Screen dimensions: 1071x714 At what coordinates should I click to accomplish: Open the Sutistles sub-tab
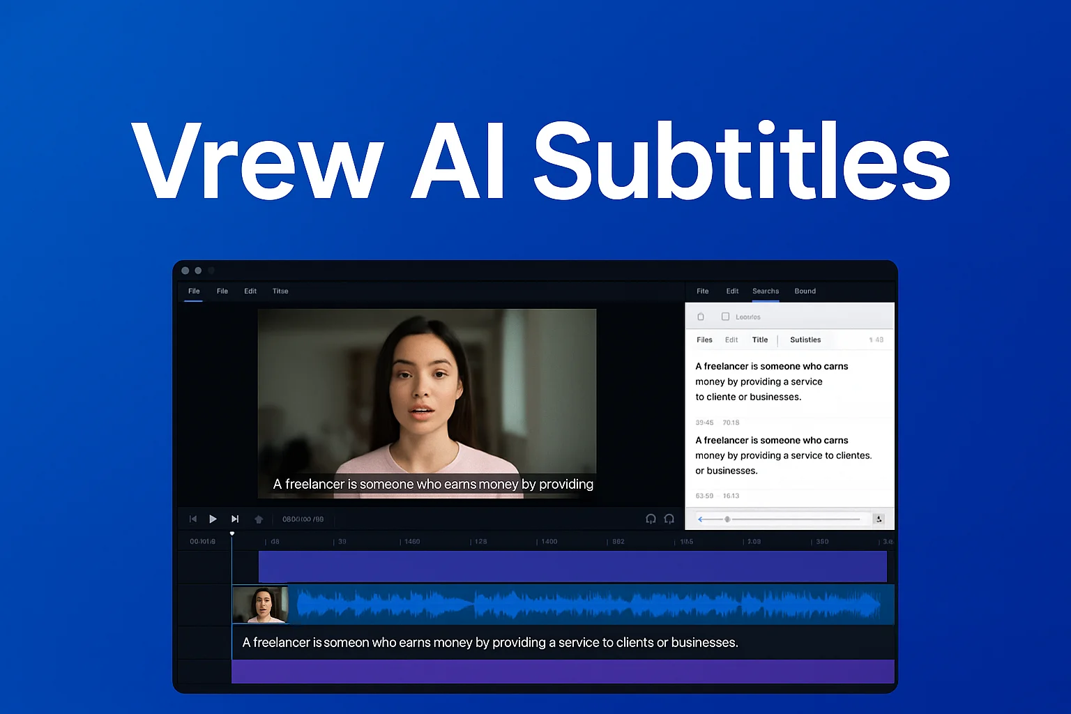(x=805, y=340)
